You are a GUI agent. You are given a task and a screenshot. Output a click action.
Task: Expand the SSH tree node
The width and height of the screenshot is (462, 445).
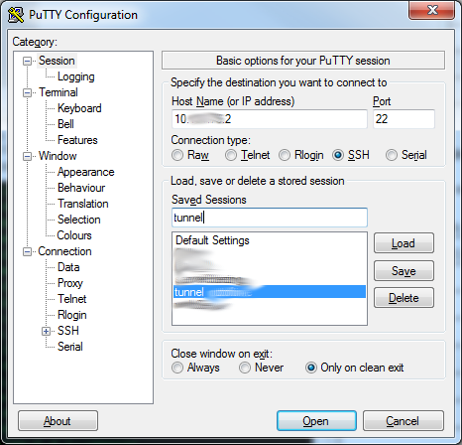(46, 331)
